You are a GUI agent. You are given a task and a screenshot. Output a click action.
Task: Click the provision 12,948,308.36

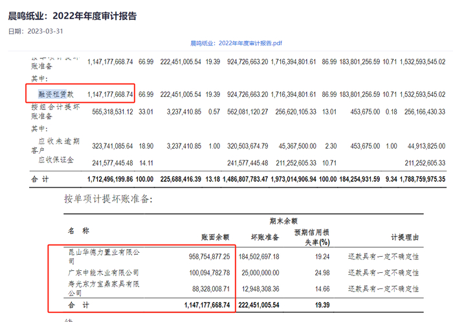pos(260,289)
